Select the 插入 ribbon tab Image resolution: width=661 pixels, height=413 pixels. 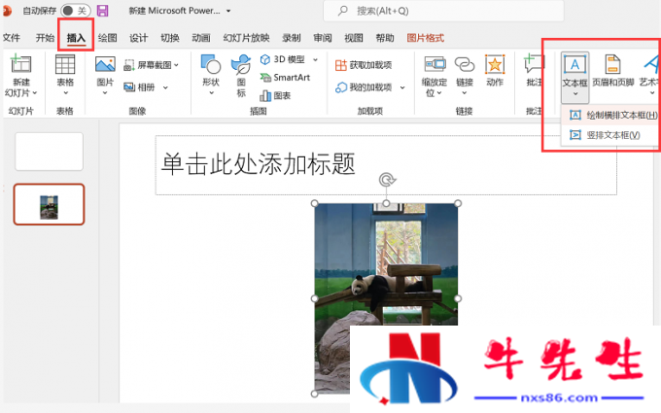coord(76,38)
